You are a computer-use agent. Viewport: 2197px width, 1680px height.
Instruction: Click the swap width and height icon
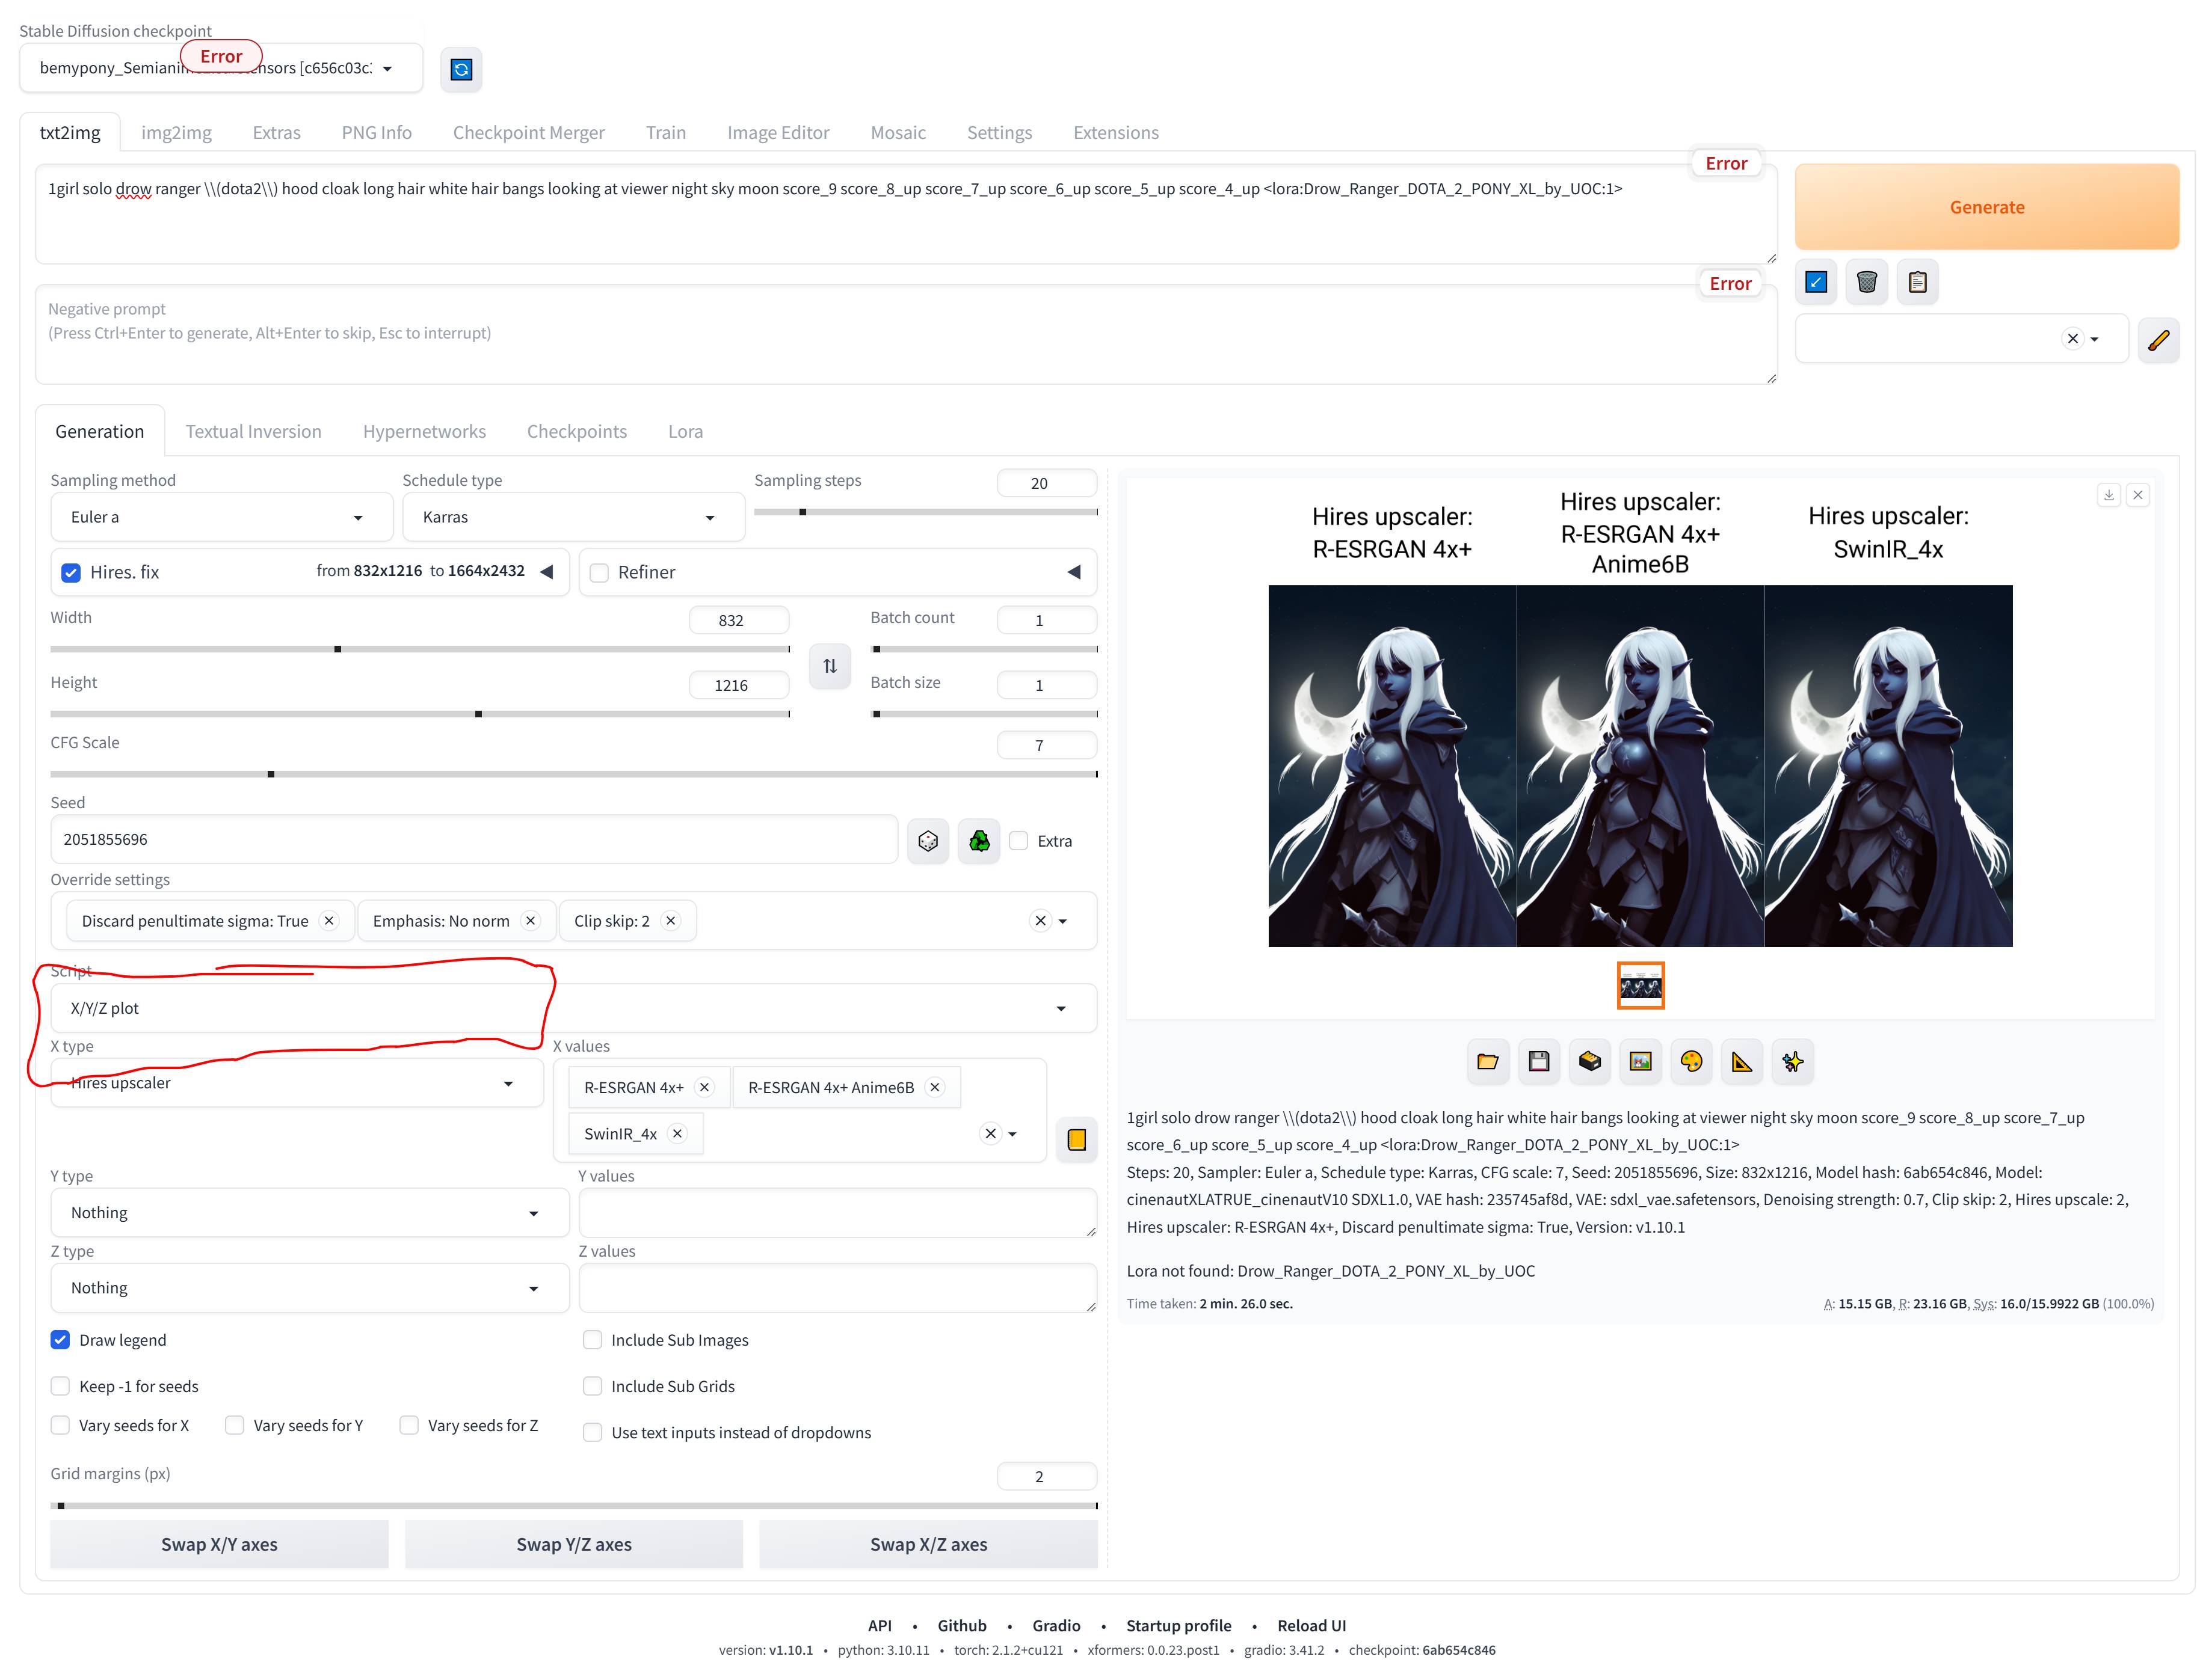[x=830, y=666]
